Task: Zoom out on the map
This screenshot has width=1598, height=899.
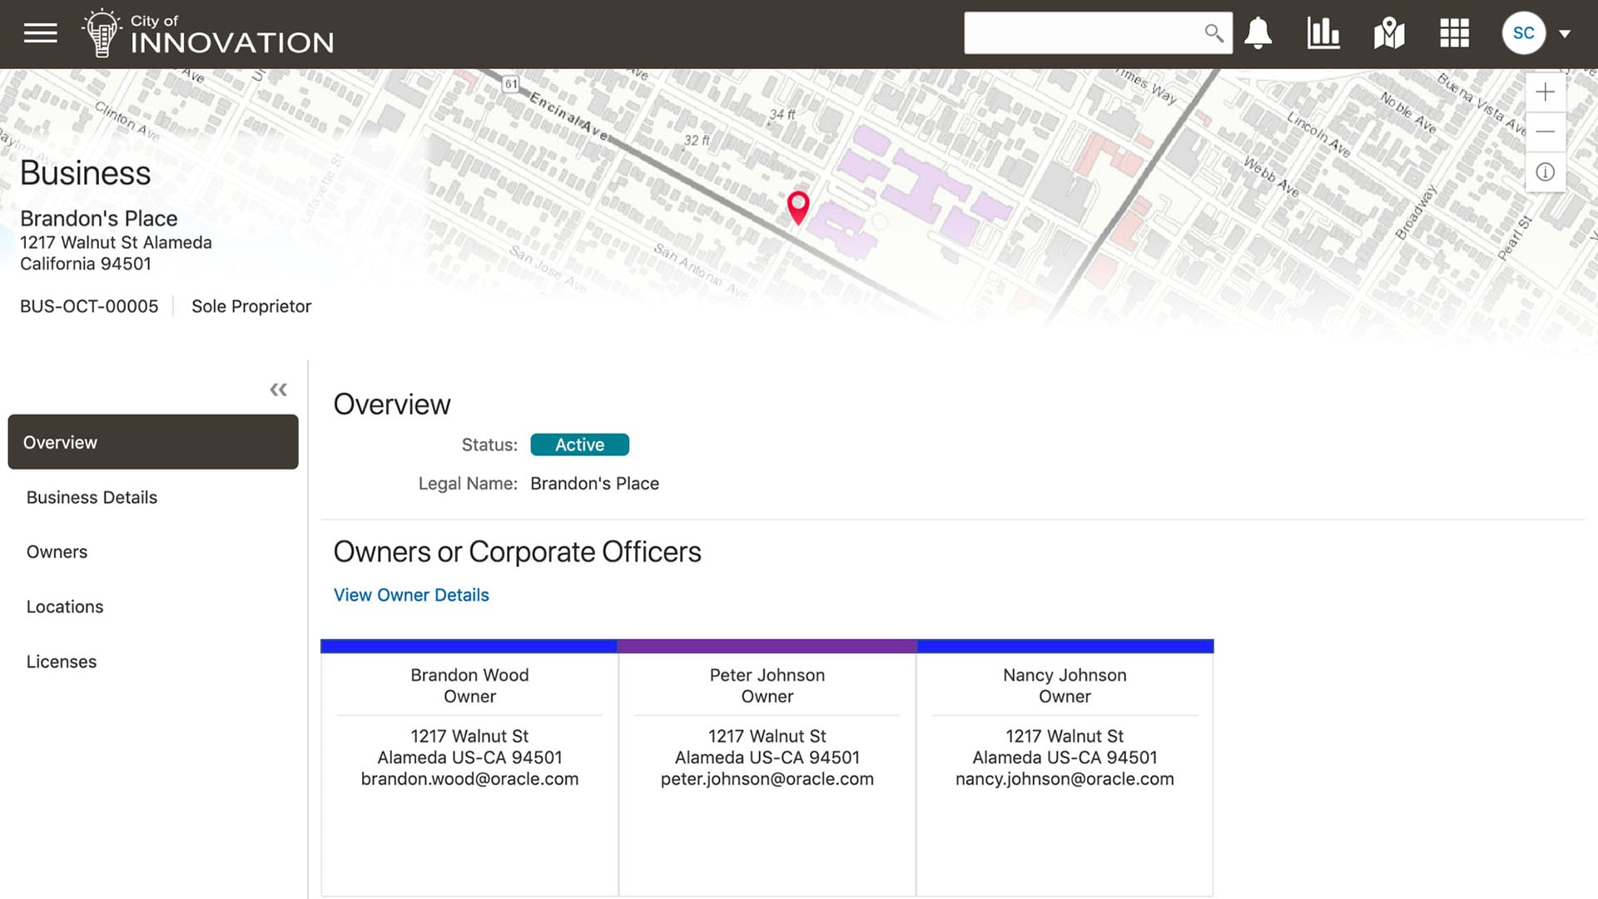Action: click(x=1545, y=132)
